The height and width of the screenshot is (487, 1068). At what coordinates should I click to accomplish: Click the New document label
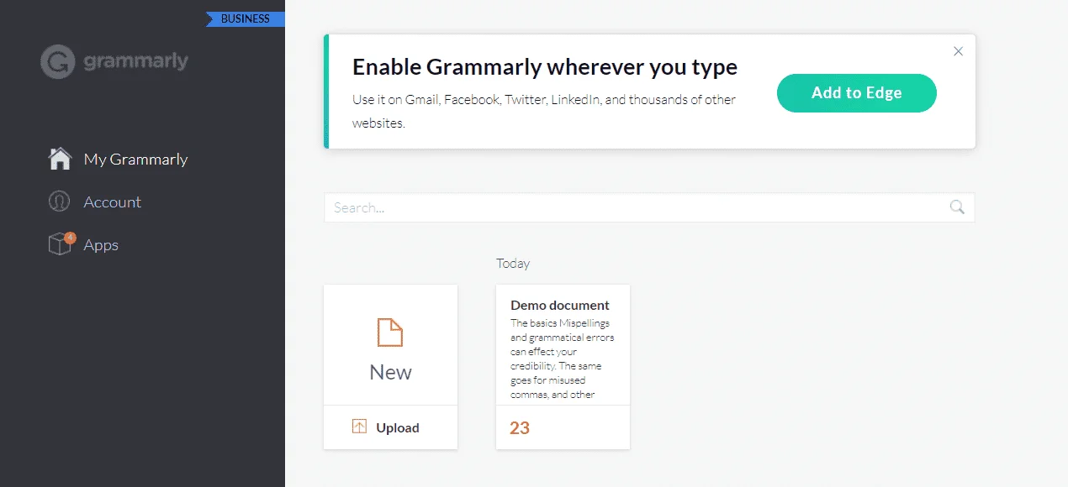pos(390,372)
